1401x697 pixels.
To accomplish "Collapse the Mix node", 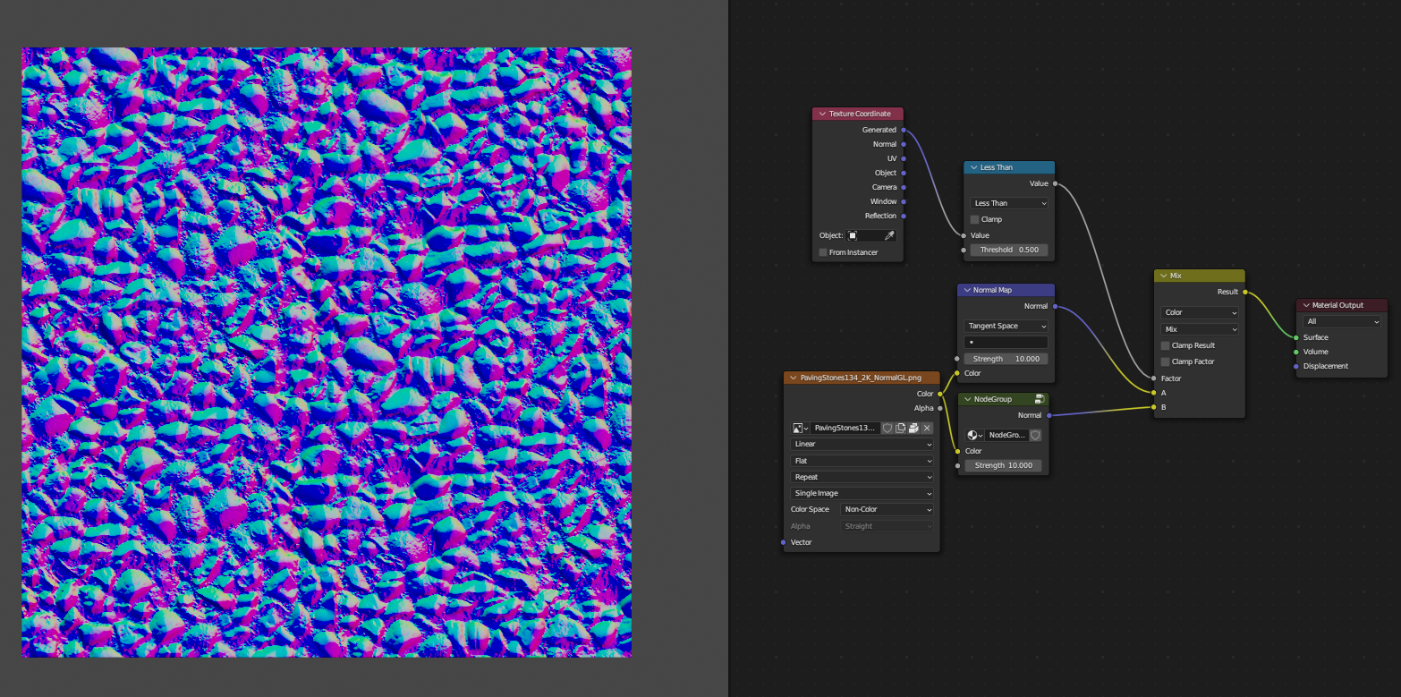I will coord(1164,276).
